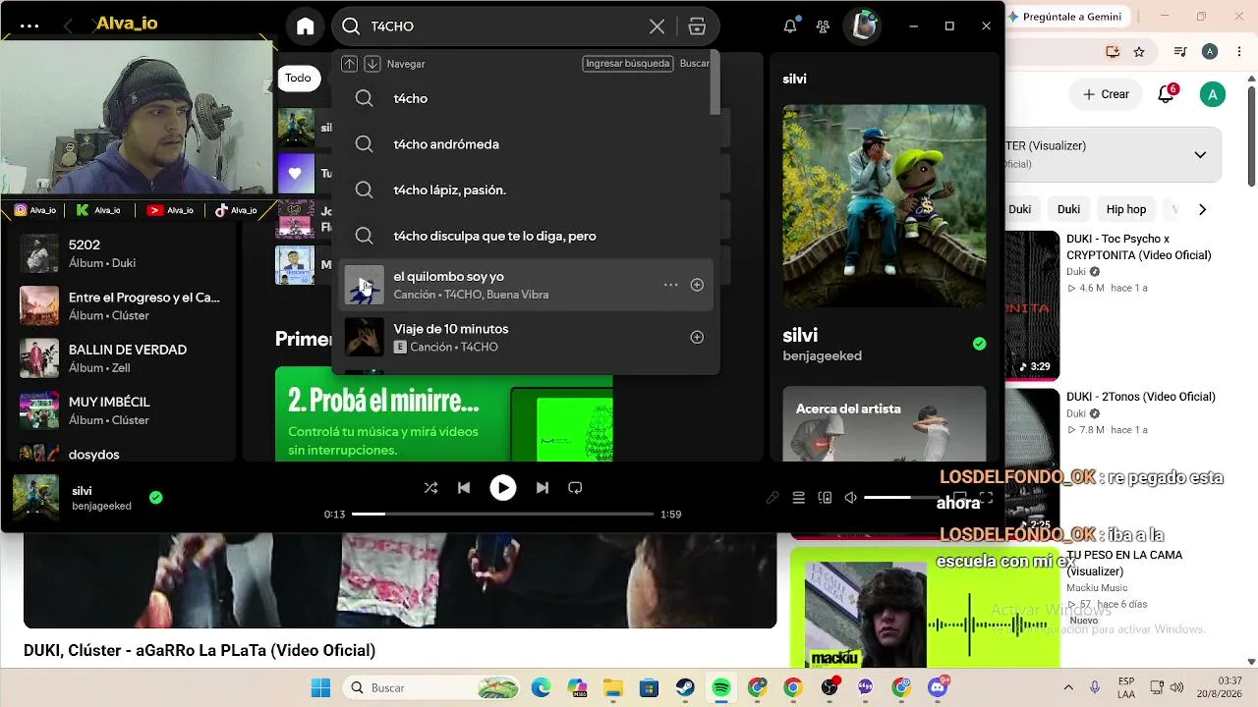Toggle green saved checkmark in right panel
Viewport: 1258px width, 707px height.
click(979, 344)
